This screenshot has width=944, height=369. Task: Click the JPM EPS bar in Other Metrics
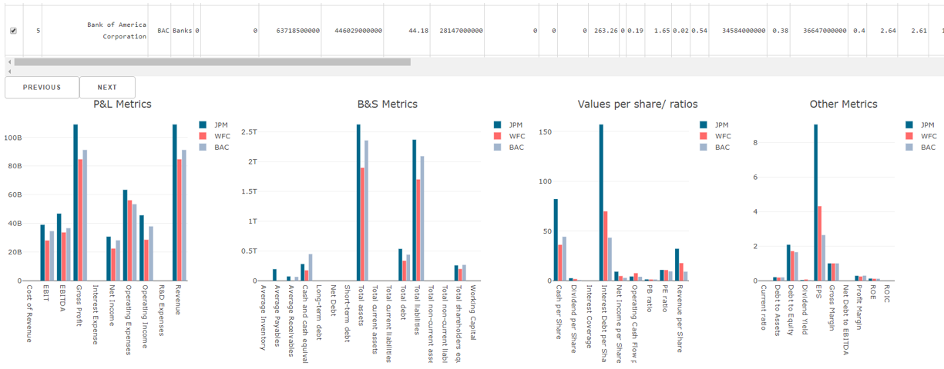(x=815, y=202)
